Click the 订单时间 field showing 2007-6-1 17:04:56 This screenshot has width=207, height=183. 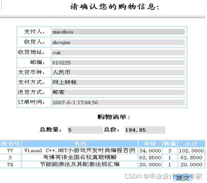coord(119,103)
